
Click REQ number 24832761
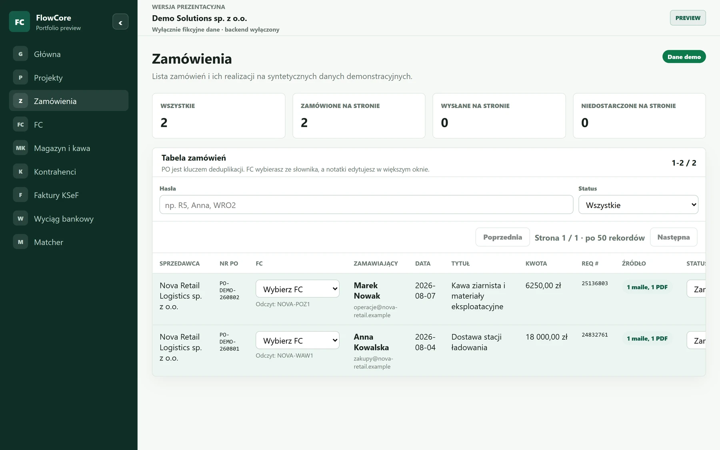[x=595, y=335]
